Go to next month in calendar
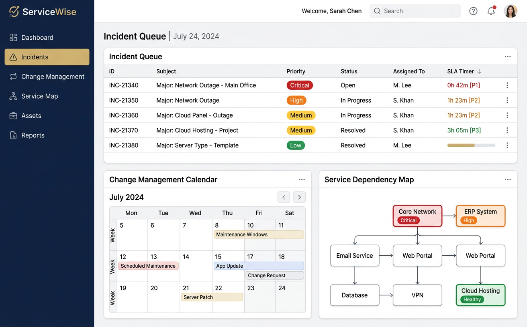 tap(300, 197)
